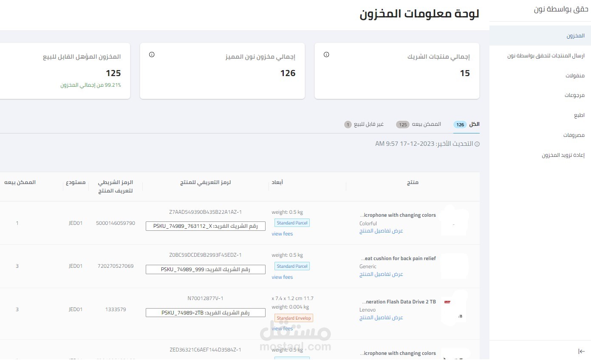Click partner SKU box PSKU_74989_999
Image resolution: width=591 pixels, height=360 pixels.
205,269
